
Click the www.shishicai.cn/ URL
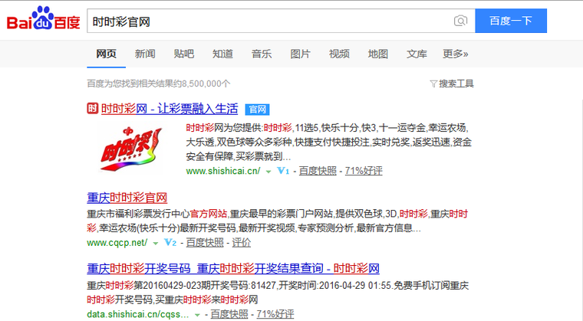pyautogui.click(x=223, y=171)
